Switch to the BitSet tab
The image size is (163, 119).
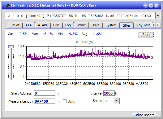coord(15,25)
